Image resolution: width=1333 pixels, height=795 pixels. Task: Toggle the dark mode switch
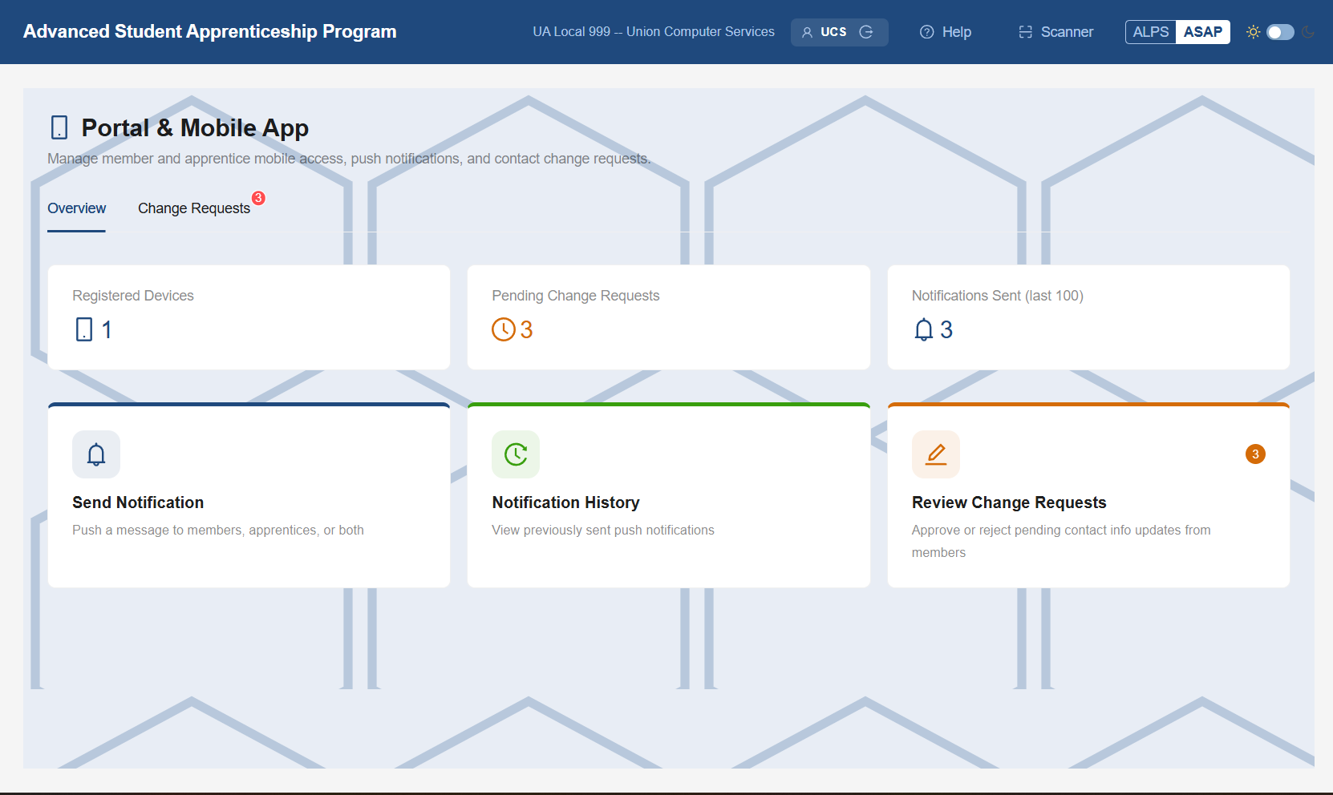click(1280, 32)
